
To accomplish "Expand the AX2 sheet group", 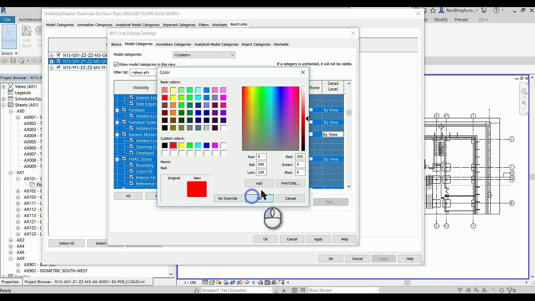I will pos(11,240).
